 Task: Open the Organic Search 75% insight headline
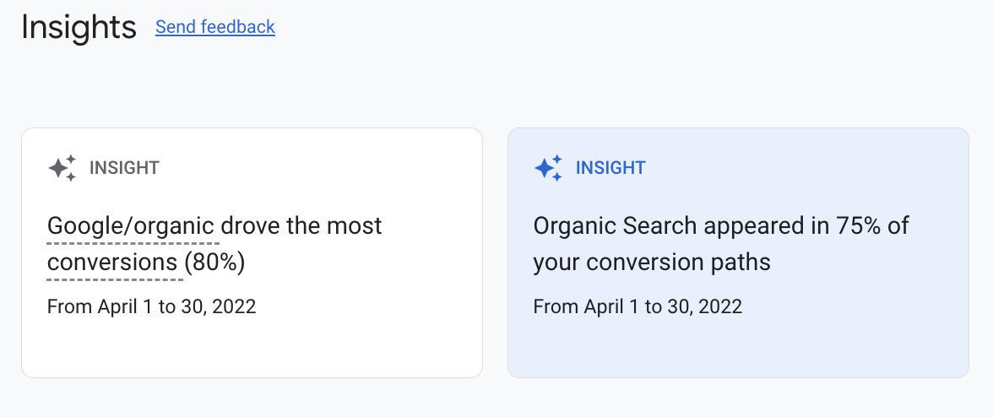click(x=721, y=244)
